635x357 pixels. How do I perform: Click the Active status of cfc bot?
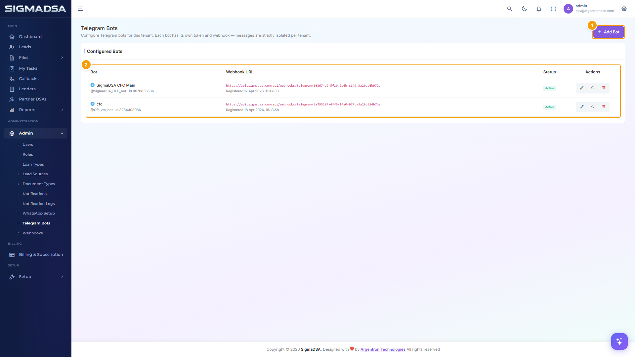pos(549,107)
